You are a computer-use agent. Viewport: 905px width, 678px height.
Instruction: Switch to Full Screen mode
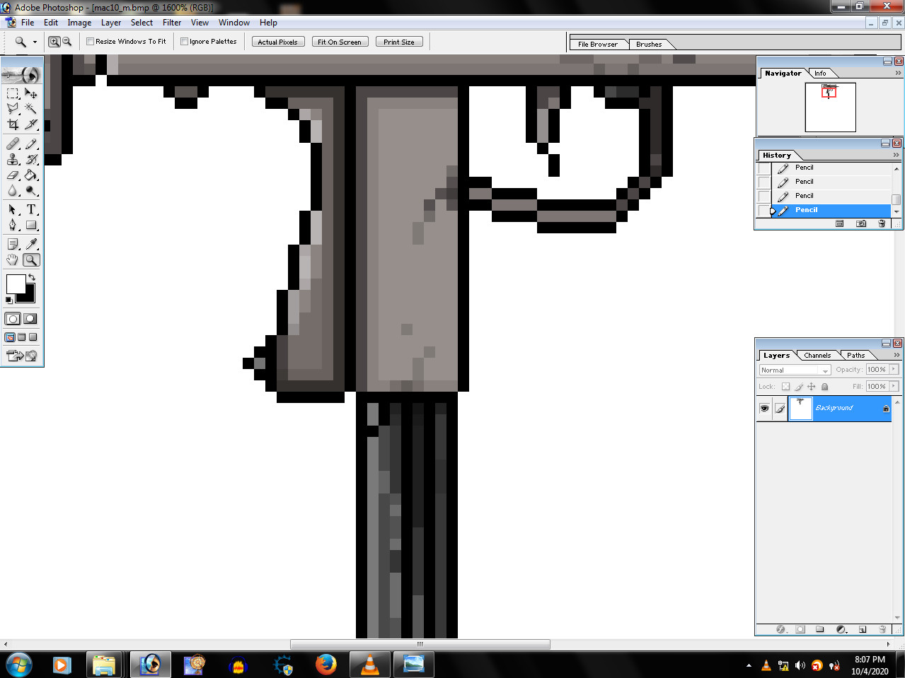tap(33, 337)
